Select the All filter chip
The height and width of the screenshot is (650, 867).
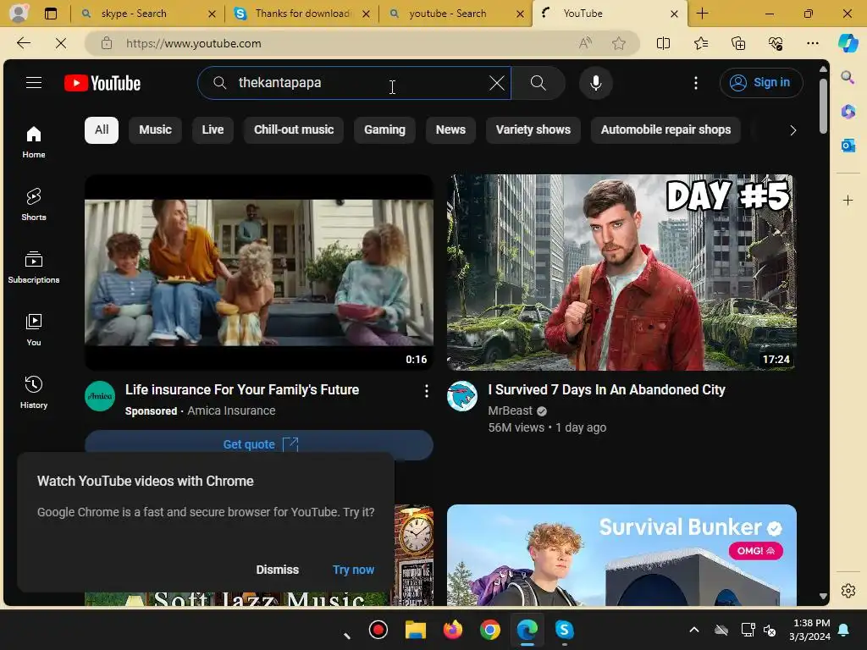tap(102, 129)
